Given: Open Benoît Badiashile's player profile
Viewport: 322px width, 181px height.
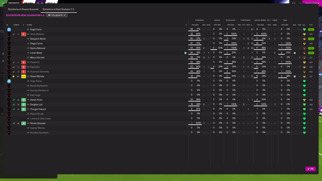Looking at the screenshot, I should click(39, 86).
